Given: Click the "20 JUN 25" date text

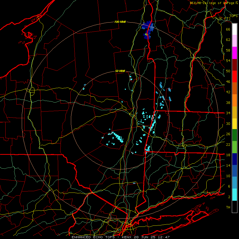Looking at the screenshot, I should (144, 237).
